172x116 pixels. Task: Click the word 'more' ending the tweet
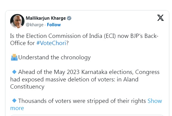click(x=17, y=108)
